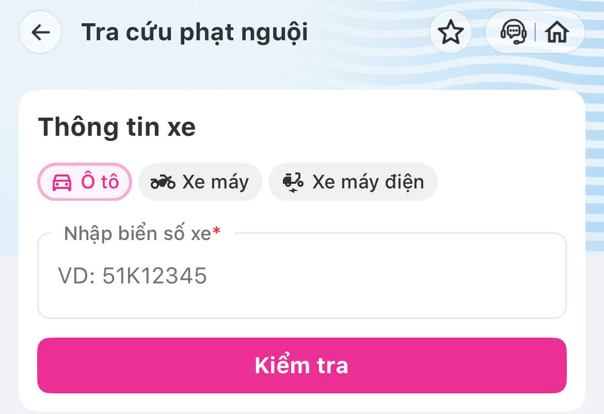Open support chat via headset icon
This screenshot has height=414, width=604.
tap(513, 33)
